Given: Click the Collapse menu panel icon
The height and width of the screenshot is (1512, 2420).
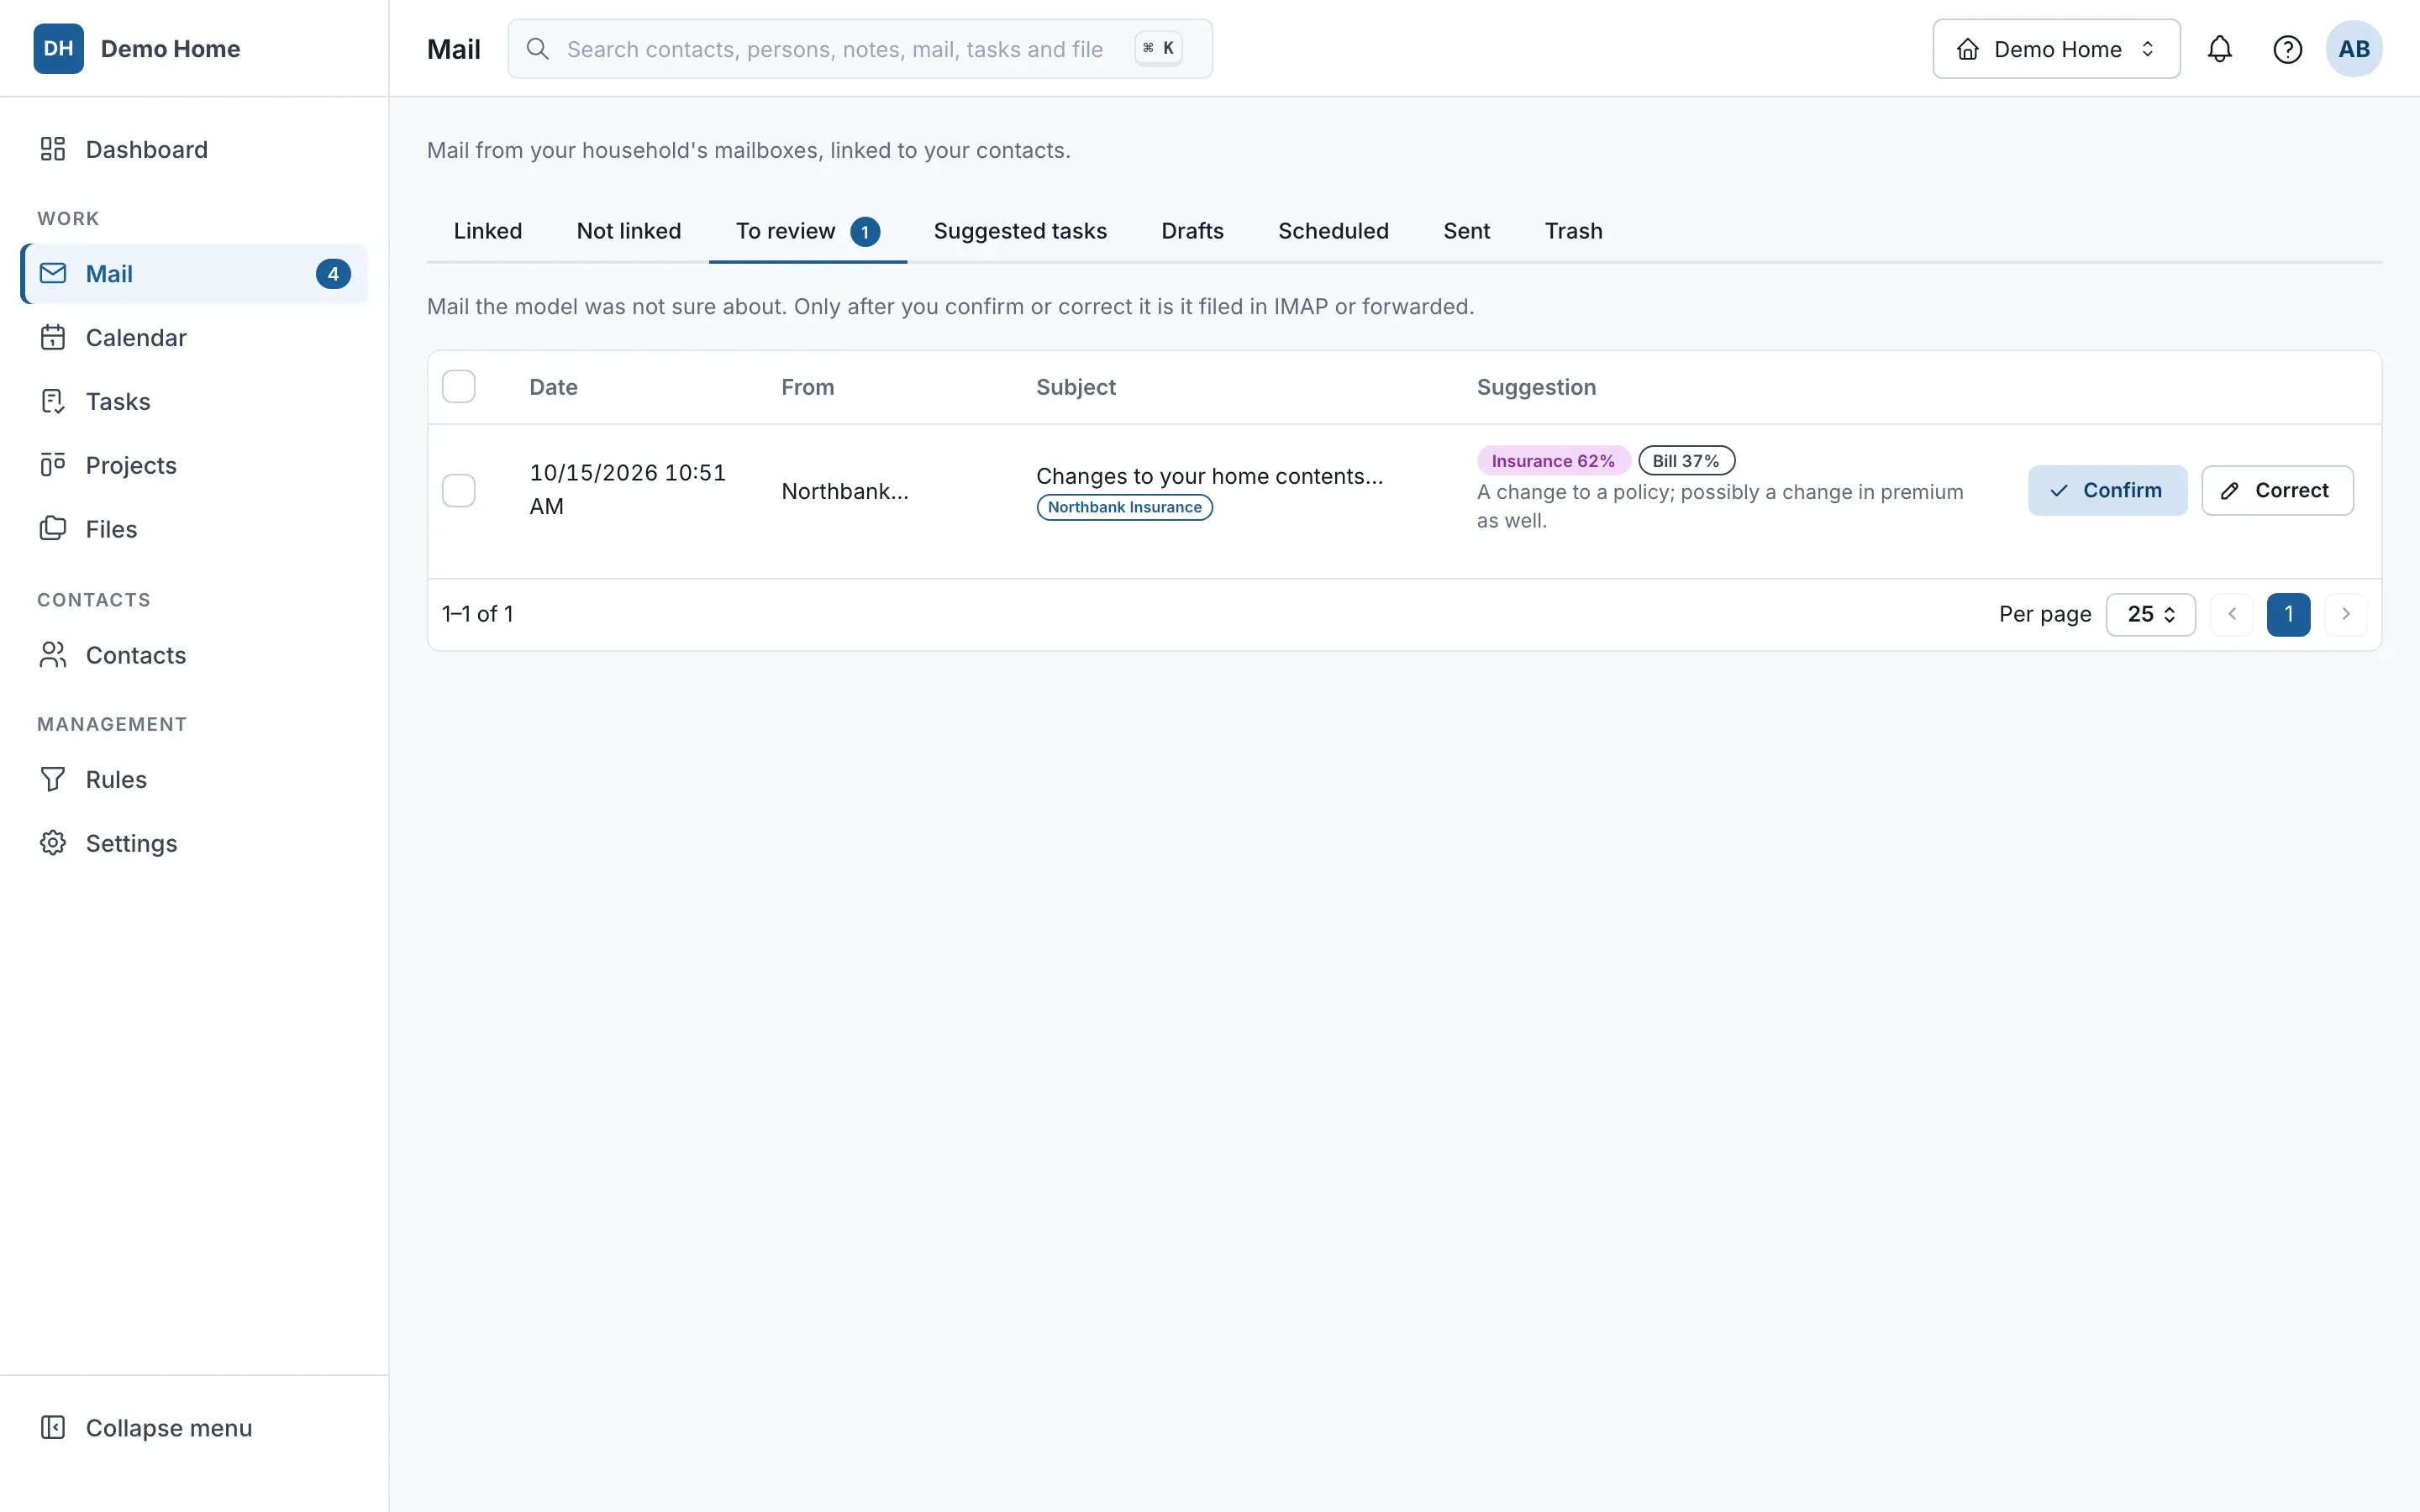Looking at the screenshot, I should point(53,1427).
